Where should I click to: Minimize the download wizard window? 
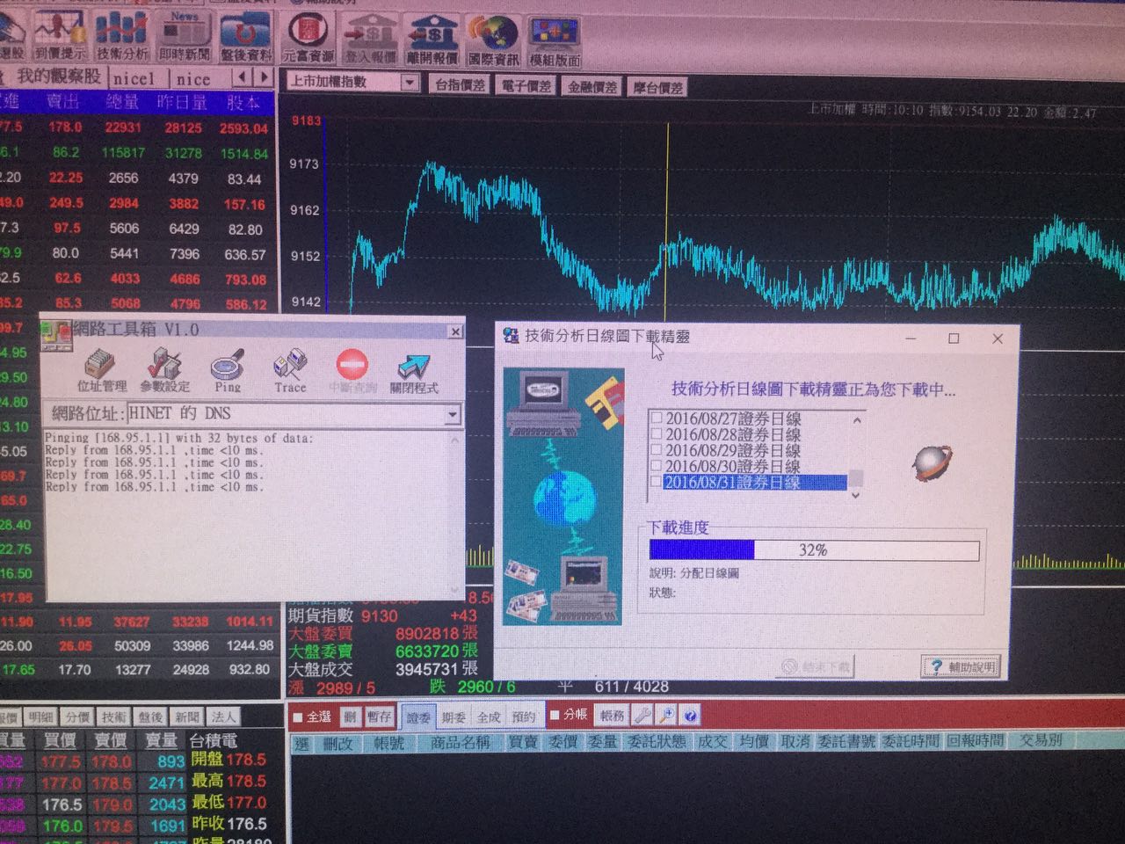(911, 338)
